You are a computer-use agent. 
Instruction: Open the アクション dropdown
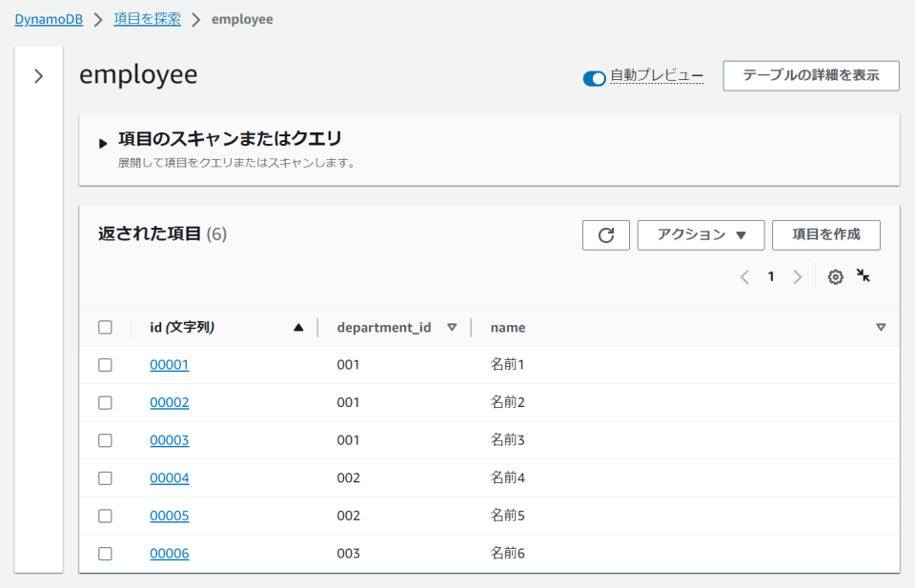[701, 234]
